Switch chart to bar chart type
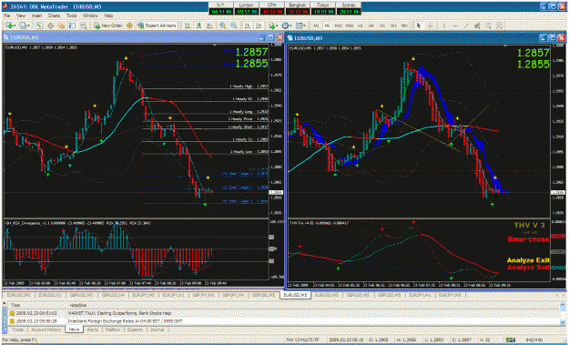569x345 pixels. tap(188, 25)
